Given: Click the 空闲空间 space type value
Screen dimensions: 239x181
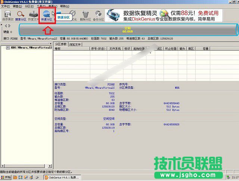Looking at the screenshot, I should tap(109, 119).
